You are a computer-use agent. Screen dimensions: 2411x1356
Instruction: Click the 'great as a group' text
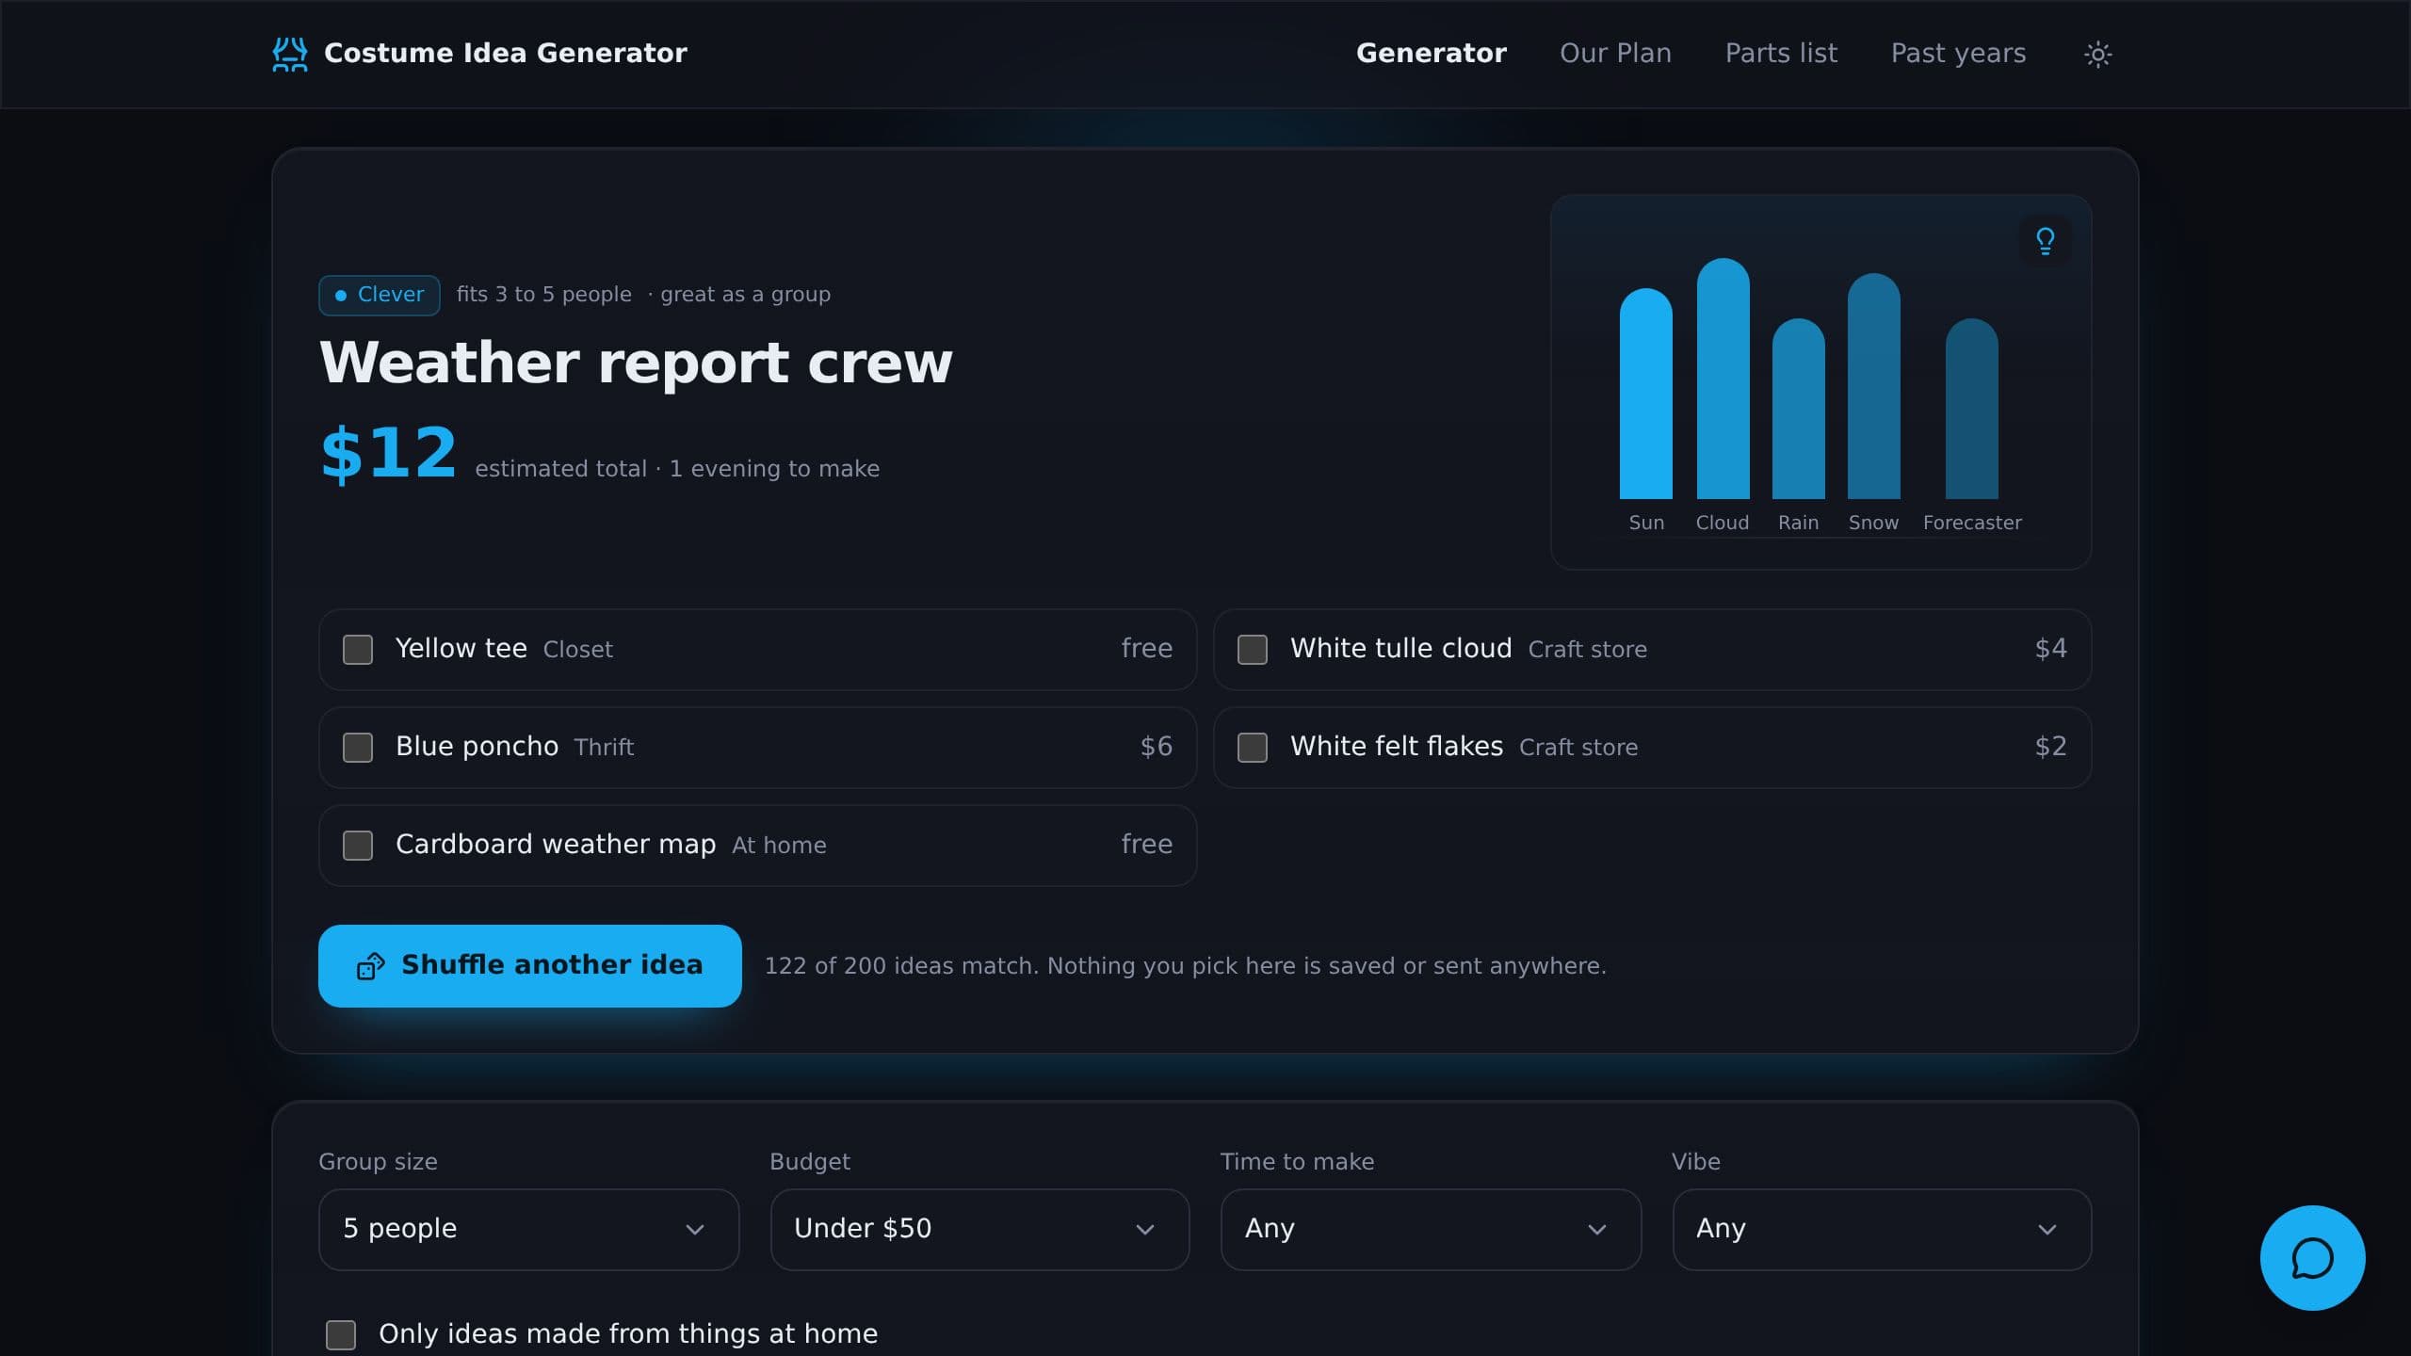[x=745, y=295]
